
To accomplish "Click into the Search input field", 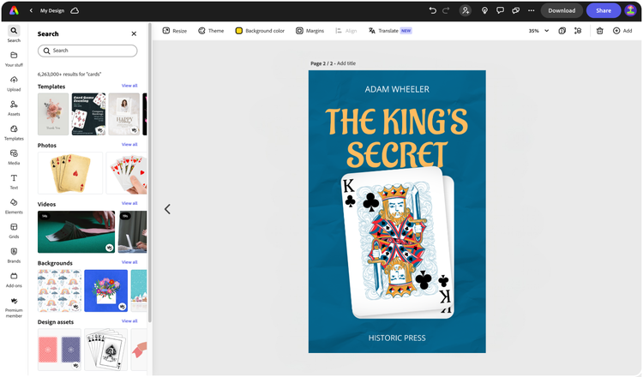I will [x=87, y=51].
